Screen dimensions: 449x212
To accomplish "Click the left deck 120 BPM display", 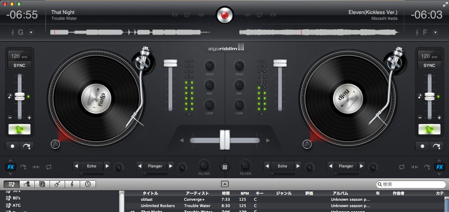I will tap(20, 56).
